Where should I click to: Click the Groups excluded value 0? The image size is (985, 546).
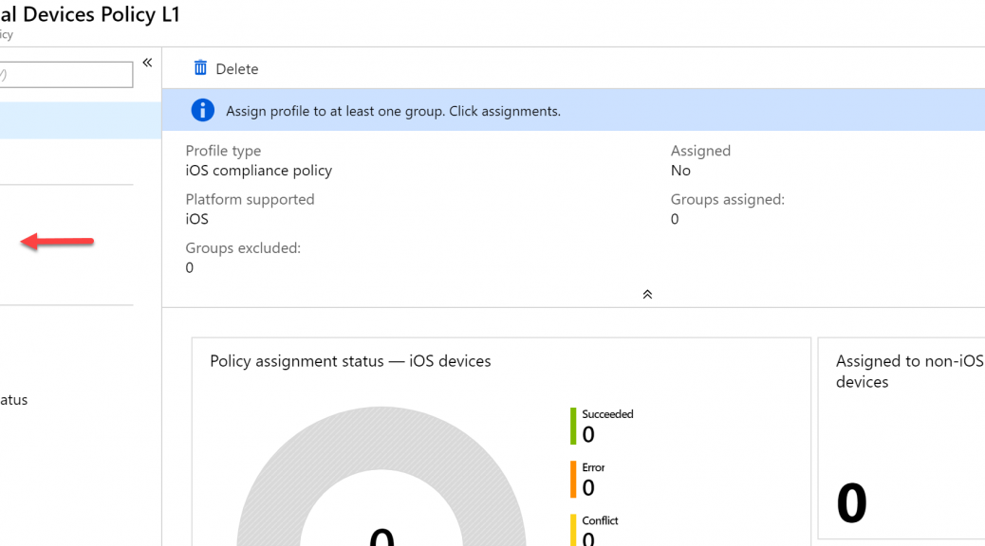[x=190, y=268]
